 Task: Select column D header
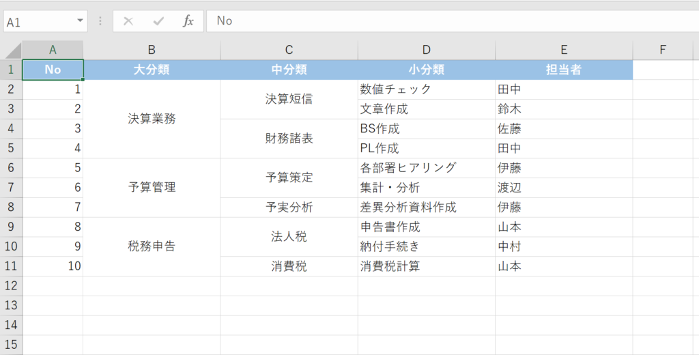(427, 50)
